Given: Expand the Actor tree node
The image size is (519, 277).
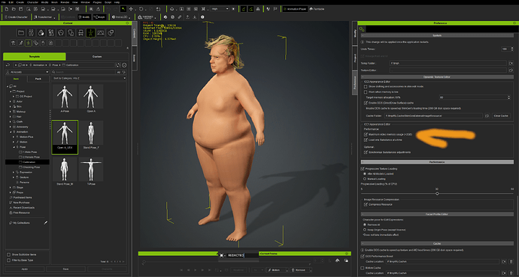Looking at the screenshot, I should tap(11, 101).
